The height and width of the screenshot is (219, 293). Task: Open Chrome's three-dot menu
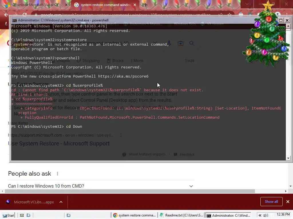(x=287, y=15)
